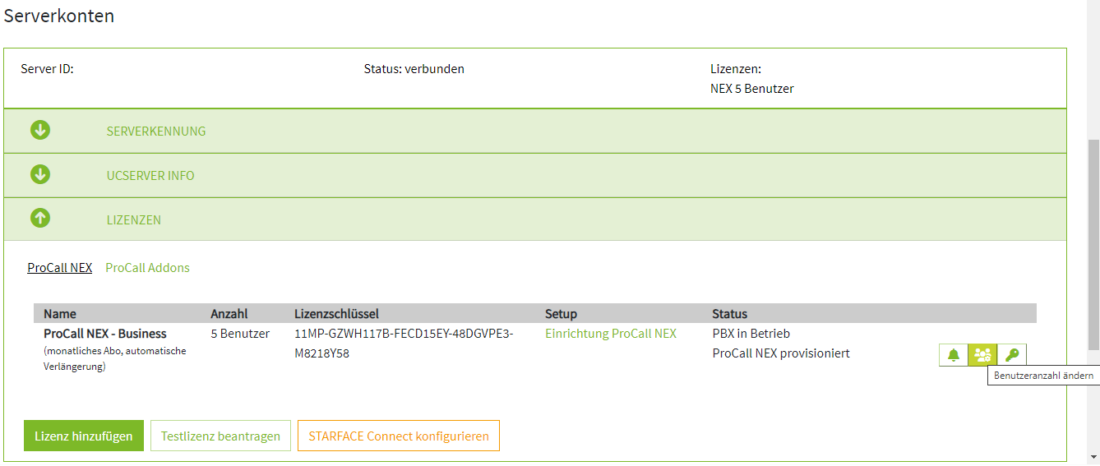Expand the SERVERKENNUNG section header
The height and width of the screenshot is (466, 1100).
[x=156, y=131]
